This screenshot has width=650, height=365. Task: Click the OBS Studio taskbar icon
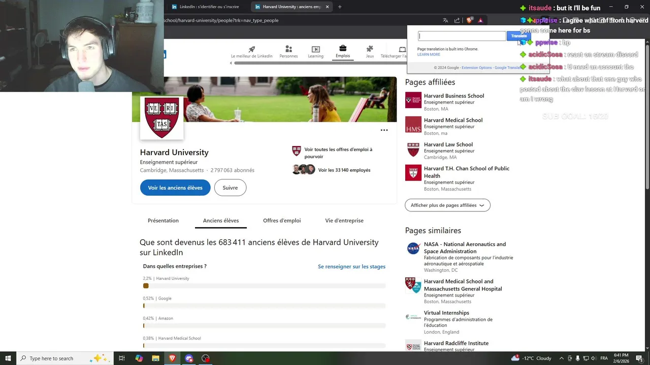[x=205, y=358]
